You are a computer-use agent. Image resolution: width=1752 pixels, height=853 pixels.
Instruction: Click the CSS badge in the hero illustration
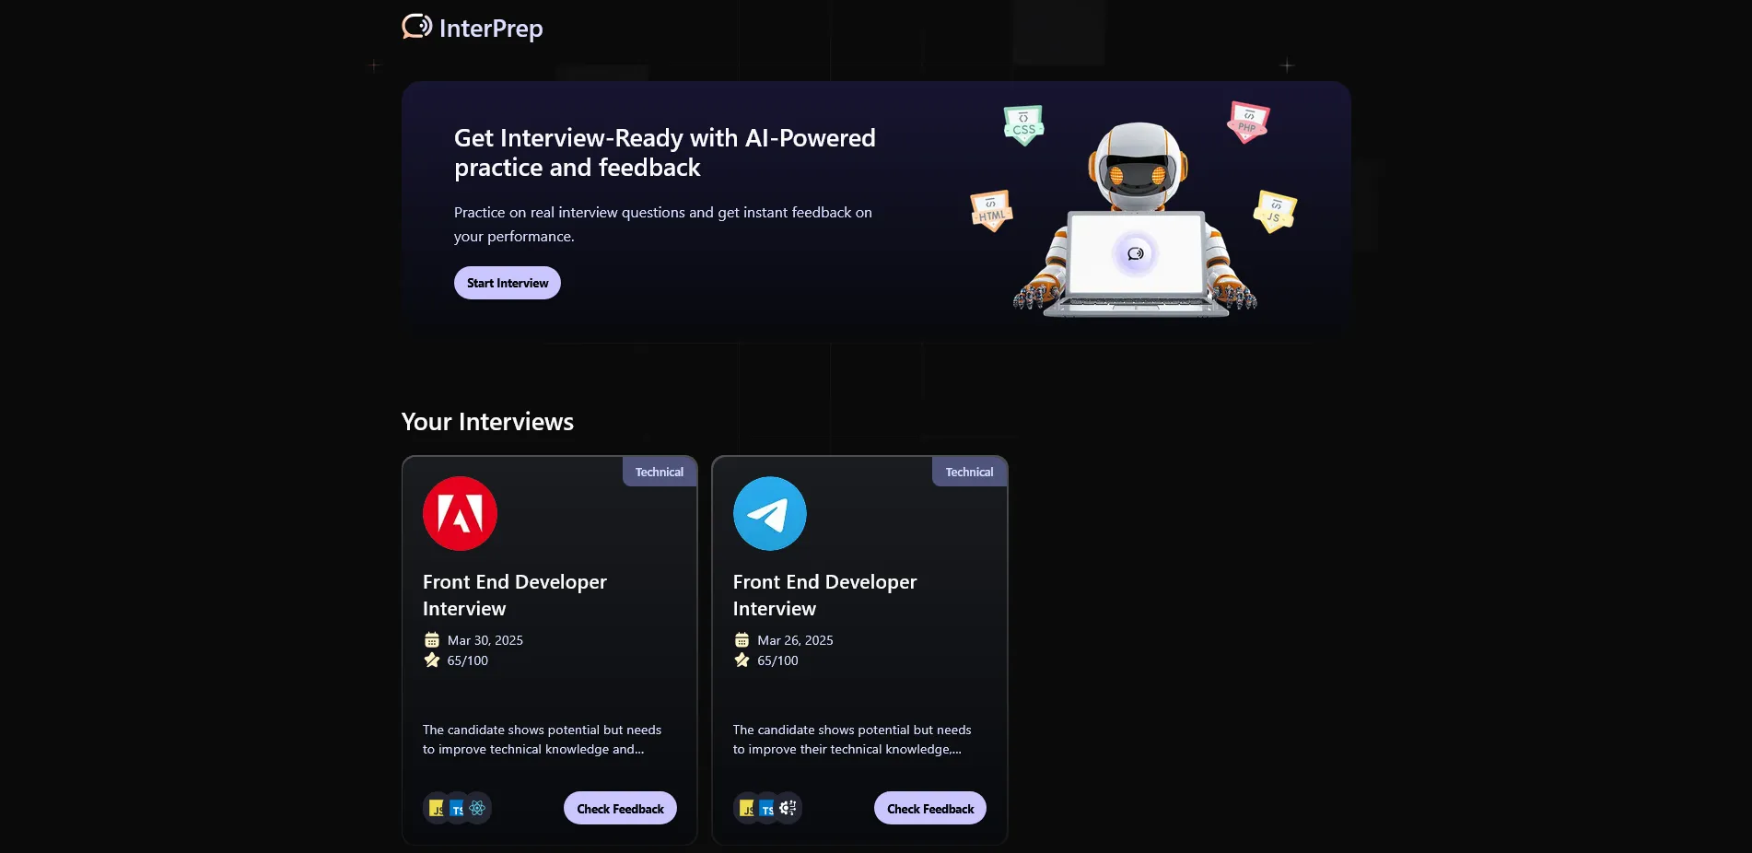(1022, 125)
